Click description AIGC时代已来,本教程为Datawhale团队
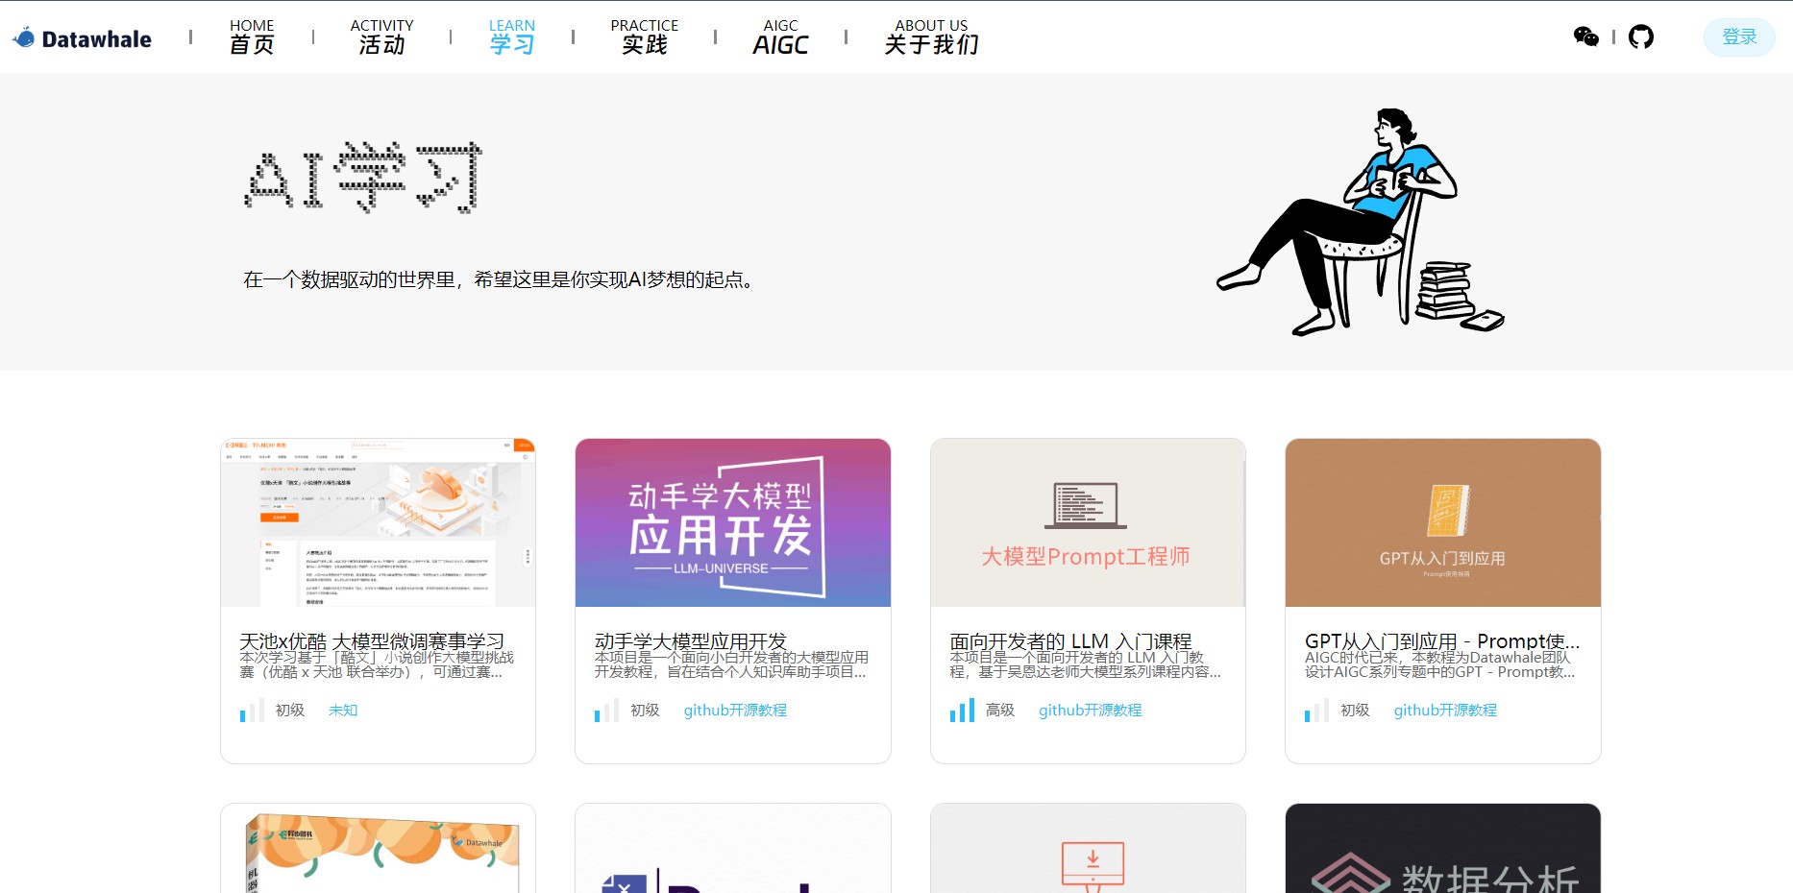The image size is (1793, 893). (1439, 664)
